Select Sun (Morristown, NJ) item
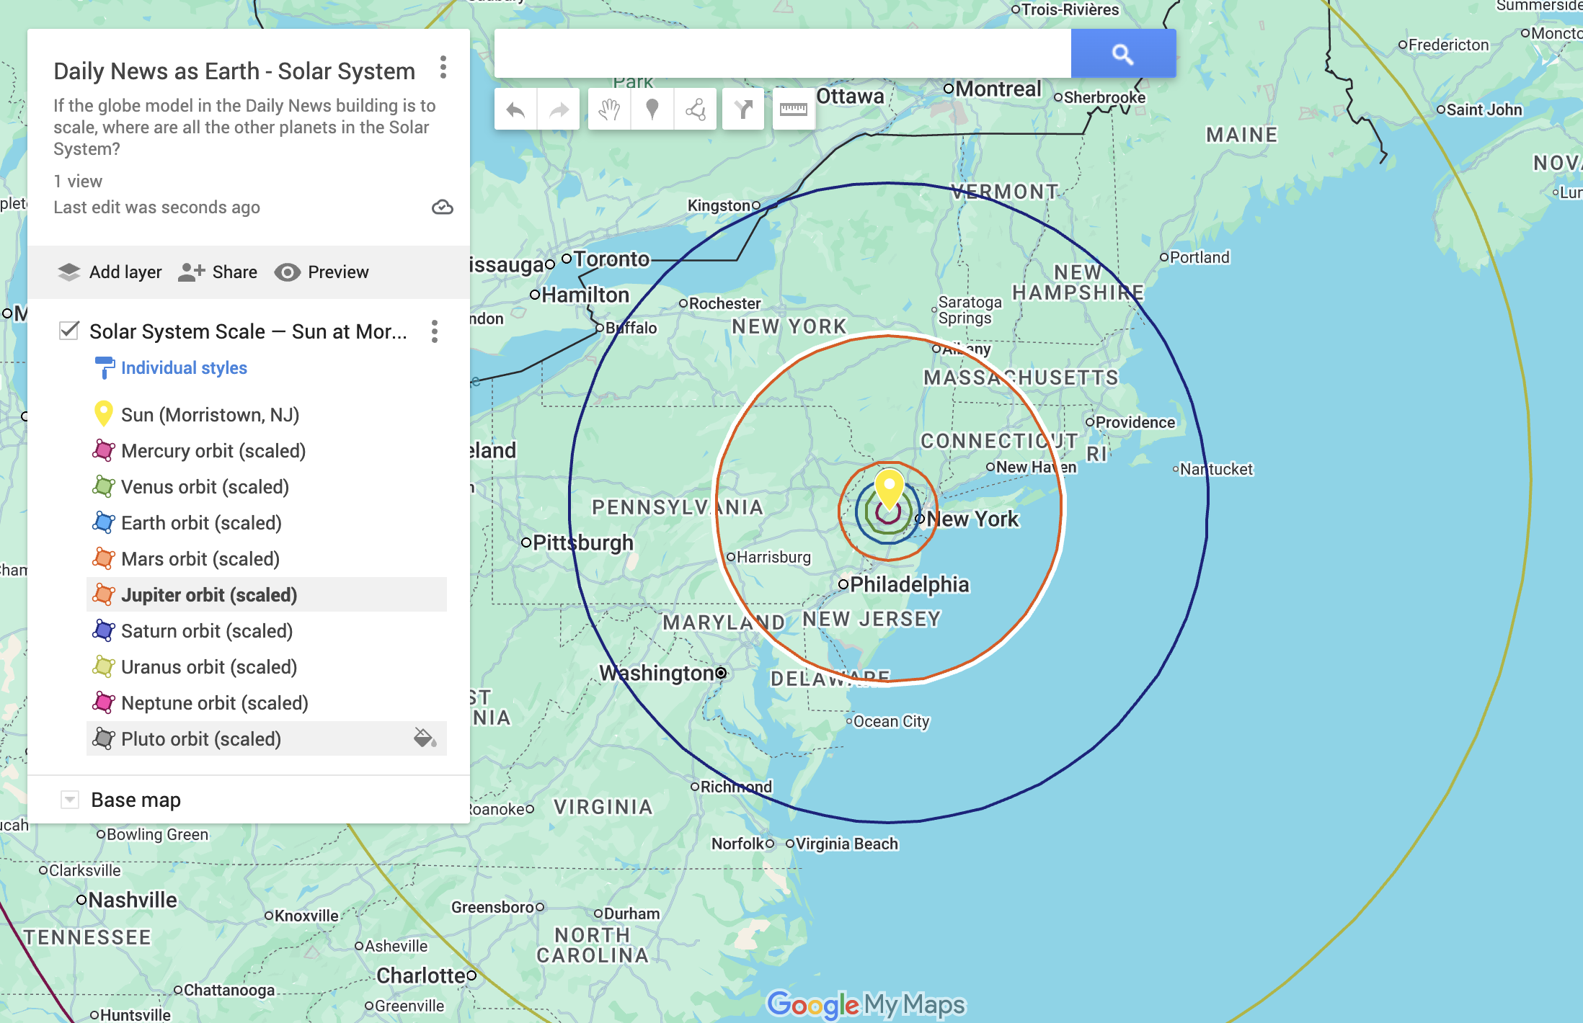The image size is (1583, 1023). (210, 415)
